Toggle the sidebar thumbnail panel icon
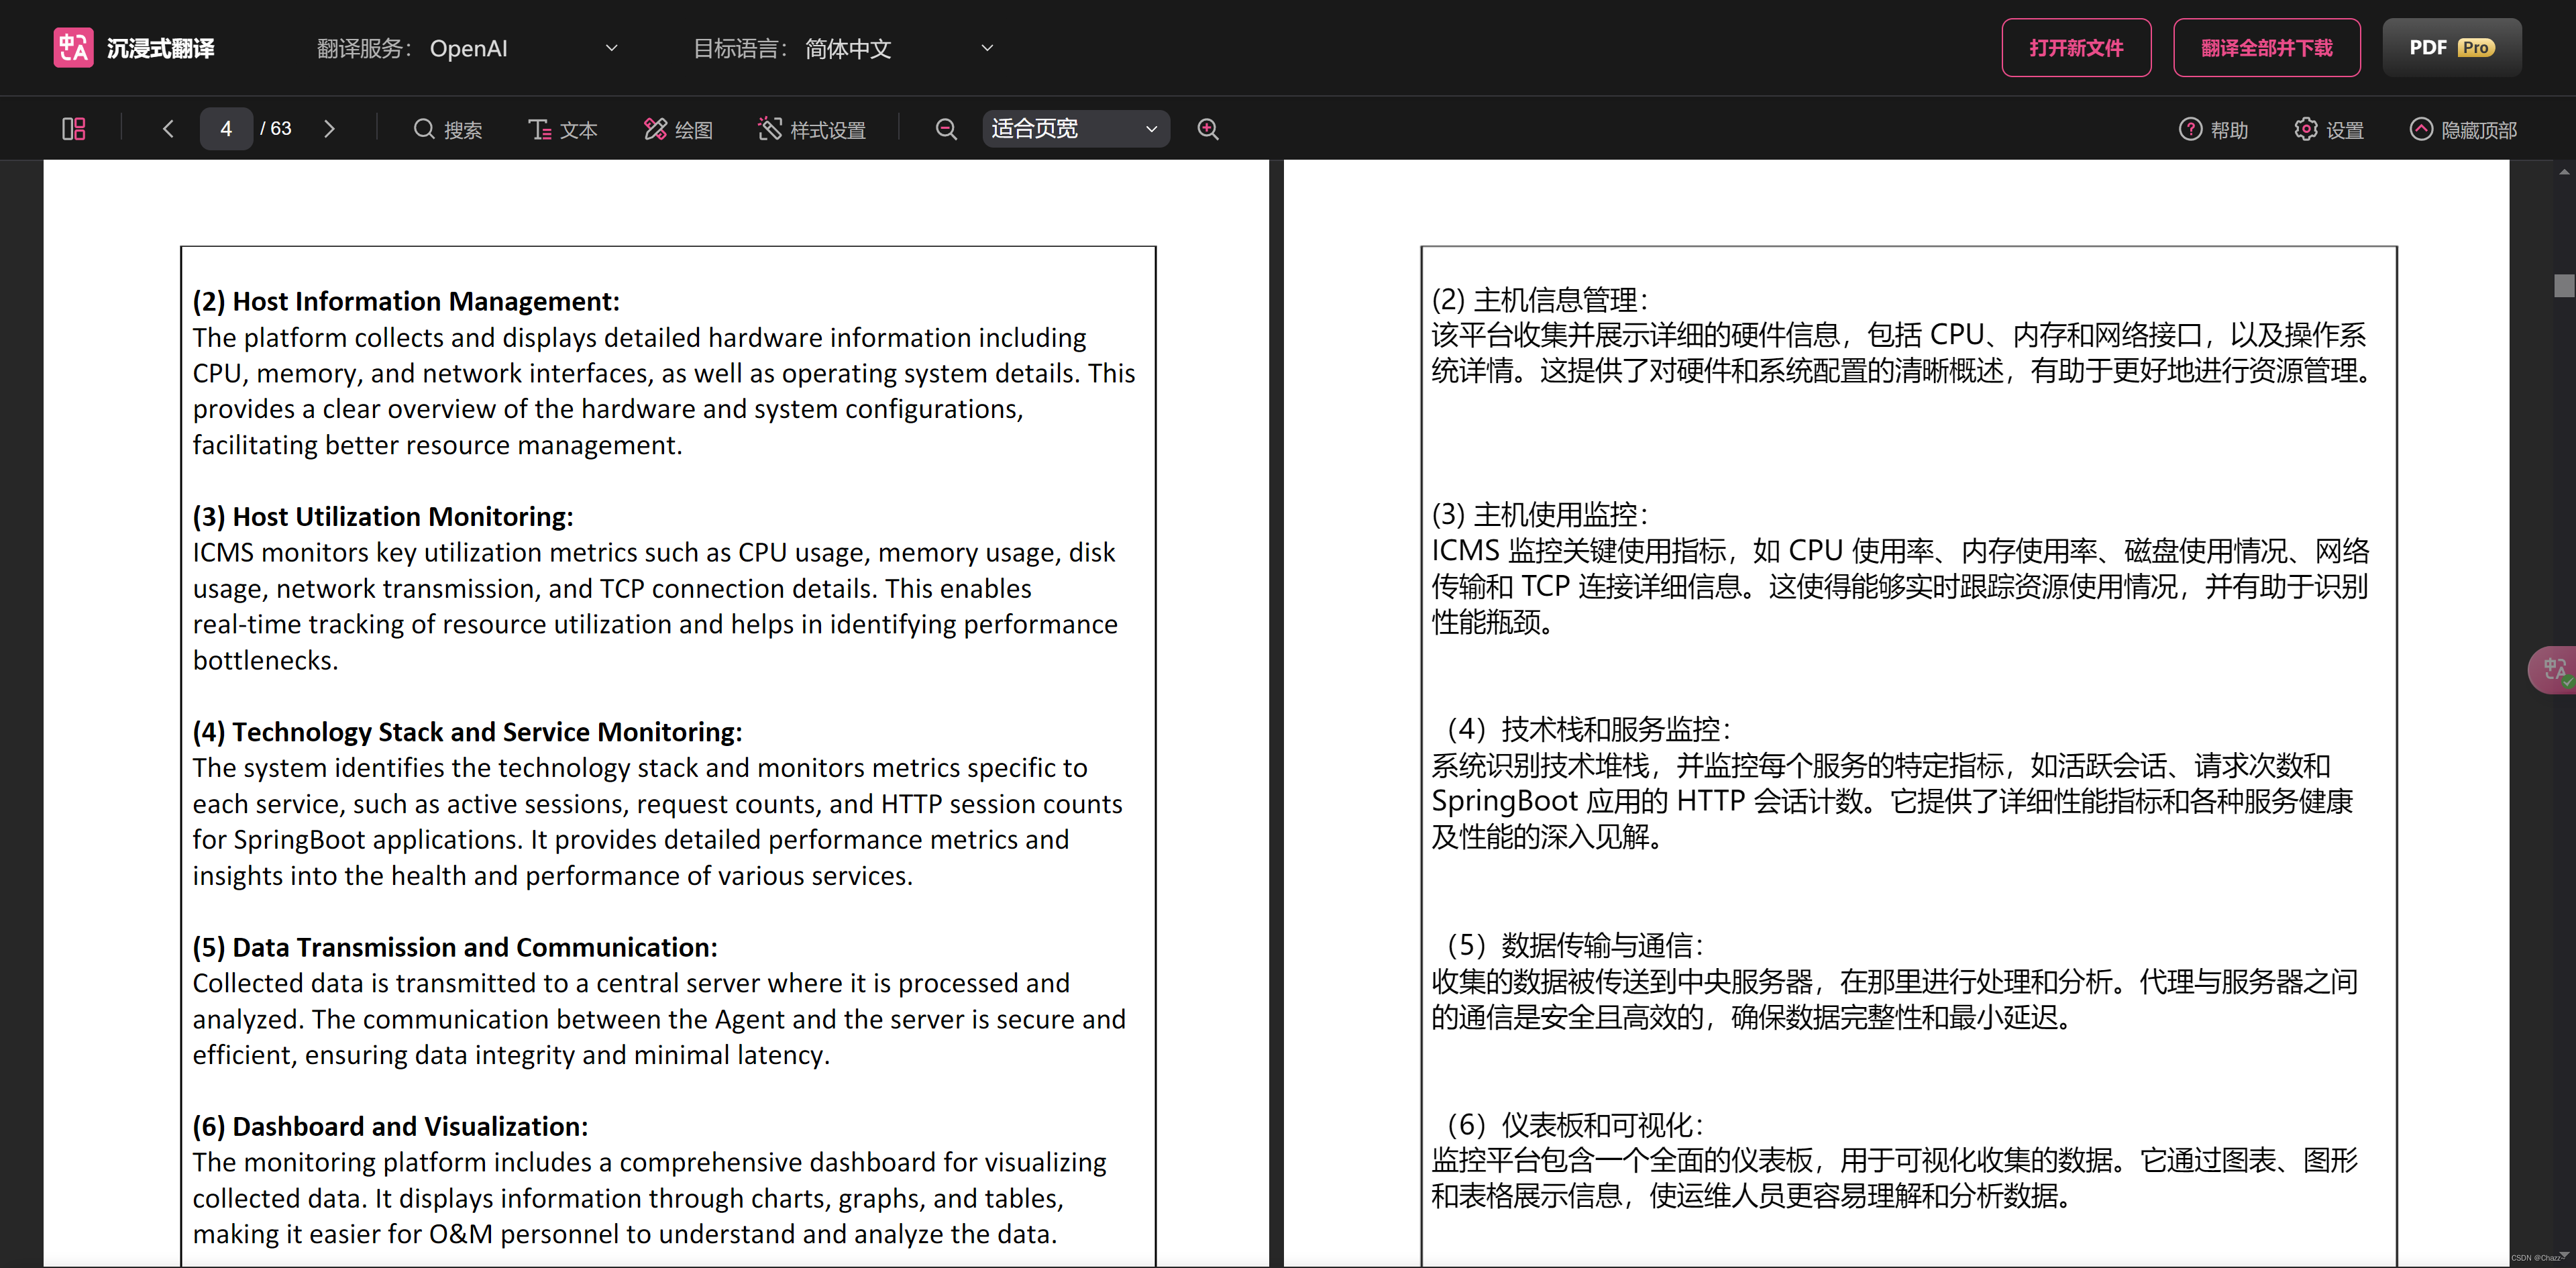This screenshot has height=1268, width=2576. (x=74, y=129)
